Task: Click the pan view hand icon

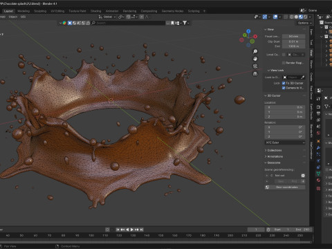Action: pyautogui.click(x=255, y=59)
